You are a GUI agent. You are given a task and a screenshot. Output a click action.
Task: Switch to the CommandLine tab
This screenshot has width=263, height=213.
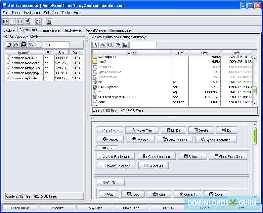(120, 30)
